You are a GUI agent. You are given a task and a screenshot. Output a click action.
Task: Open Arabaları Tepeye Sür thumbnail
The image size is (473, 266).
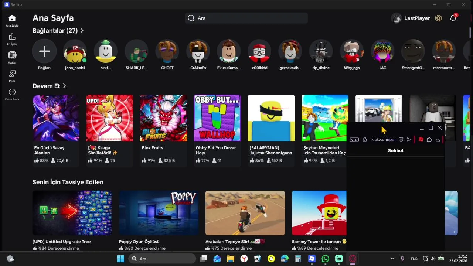(245, 213)
